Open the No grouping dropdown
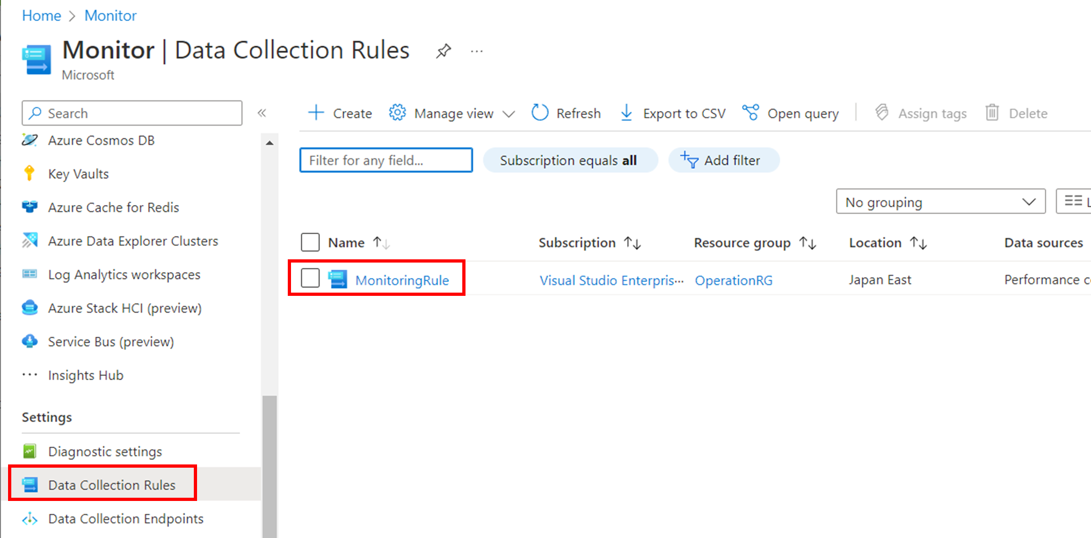1091x538 pixels. 940,202
